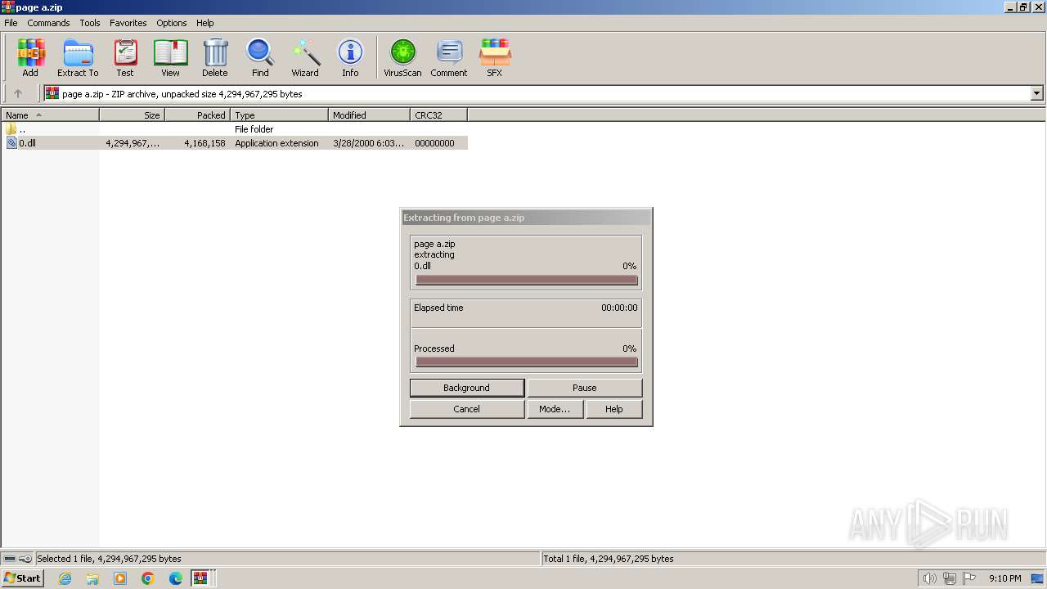The width and height of the screenshot is (1047, 589).
Task: Click the network tray icon
Action: [950, 578]
